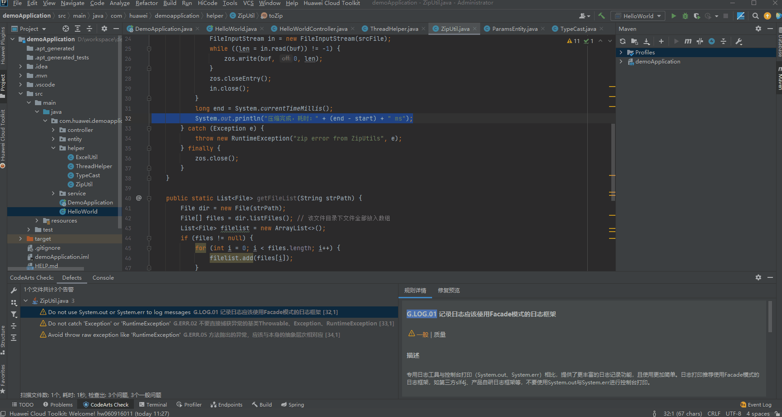The height and width of the screenshot is (417, 782).
Task: Click the orange Huawei Cloud upload icon
Action: point(767,15)
